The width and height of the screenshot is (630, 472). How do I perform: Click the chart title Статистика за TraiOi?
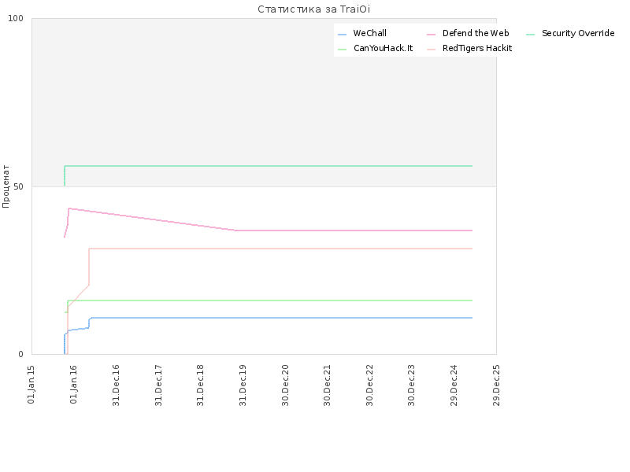click(x=313, y=9)
